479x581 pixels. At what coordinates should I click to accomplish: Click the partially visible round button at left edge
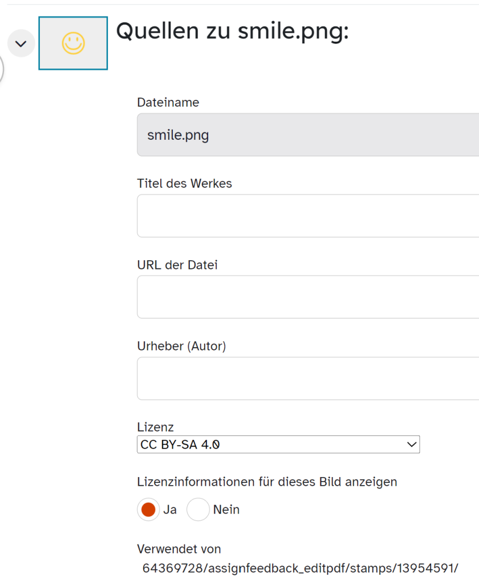2,69
